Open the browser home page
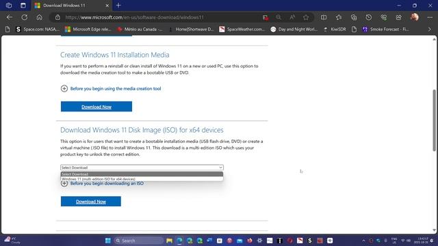Screen dimensions: 438x246 [40, 17]
